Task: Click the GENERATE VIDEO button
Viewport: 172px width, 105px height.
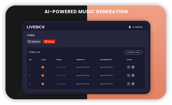Action: [133, 52]
